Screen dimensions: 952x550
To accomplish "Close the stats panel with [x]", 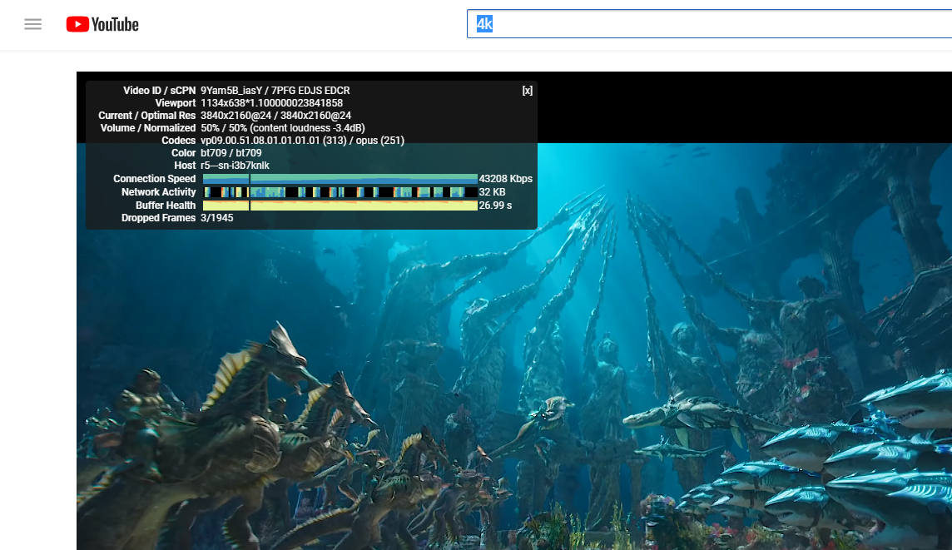I will pyautogui.click(x=527, y=91).
